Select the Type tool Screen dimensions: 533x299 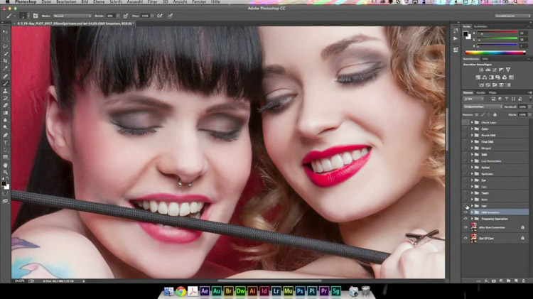pyautogui.click(x=5, y=142)
